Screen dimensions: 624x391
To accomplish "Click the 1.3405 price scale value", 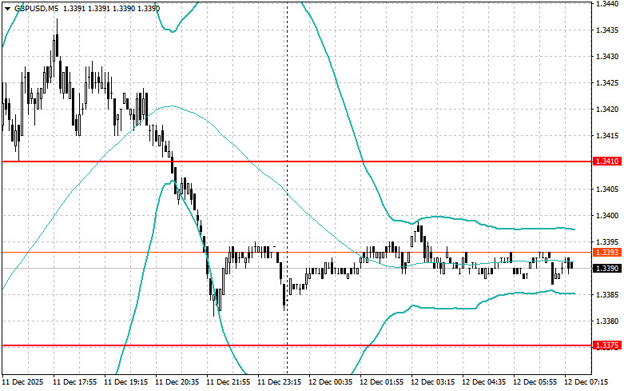I will pos(607,190).
